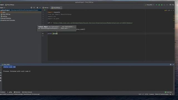The width and height of the screenshot is (178, 100).
Task: Open the Run panel gear settings
Action: click(x=170, y=64)
